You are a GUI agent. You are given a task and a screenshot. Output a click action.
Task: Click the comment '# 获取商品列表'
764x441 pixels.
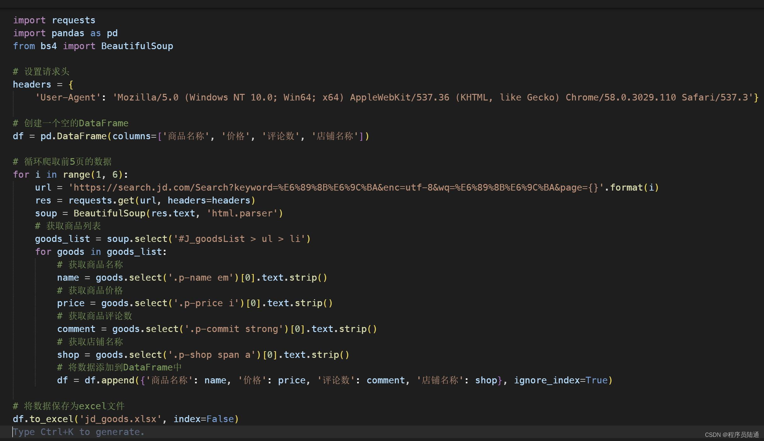68,226
